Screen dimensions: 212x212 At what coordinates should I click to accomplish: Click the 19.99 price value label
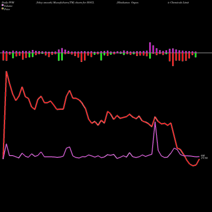pyautogui.click(x=204, y=158)
